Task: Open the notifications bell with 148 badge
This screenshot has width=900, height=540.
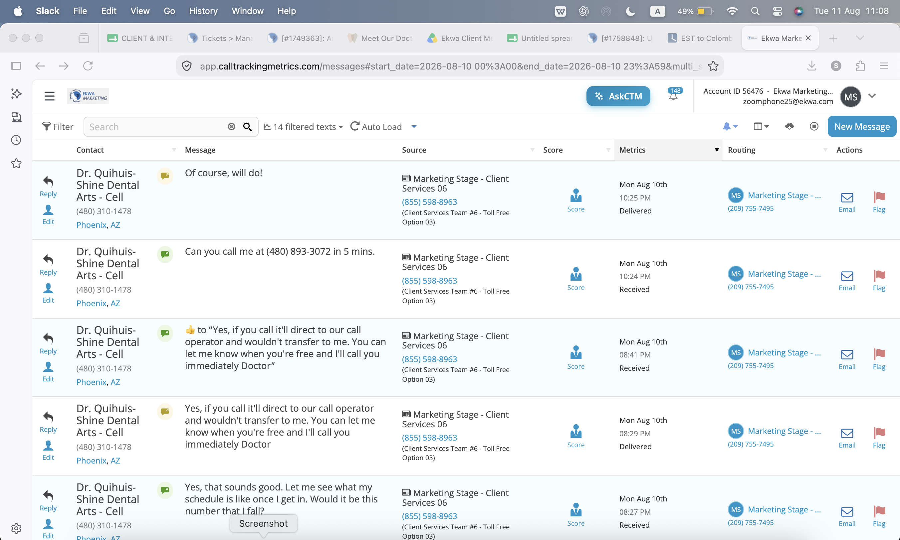Action: click(x=674, y=95)
